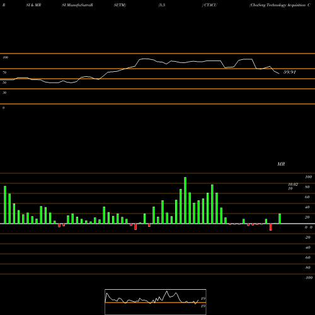Click the 10.02 price label near MR chart
The height and width of the screenshot is (315, 315).
click(293, 185)
